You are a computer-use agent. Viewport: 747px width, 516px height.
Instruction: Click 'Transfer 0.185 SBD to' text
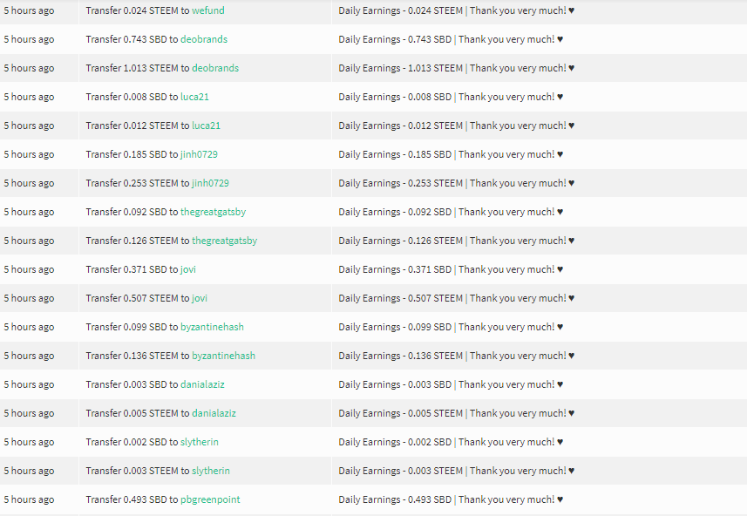pyautogui.click(x=132, y=154)
